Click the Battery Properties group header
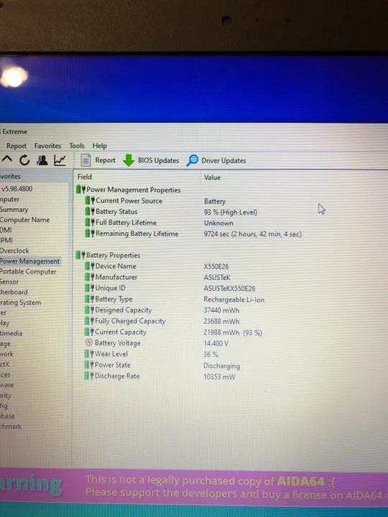Viewport: 388px width, 517px height. coord(108,255)
